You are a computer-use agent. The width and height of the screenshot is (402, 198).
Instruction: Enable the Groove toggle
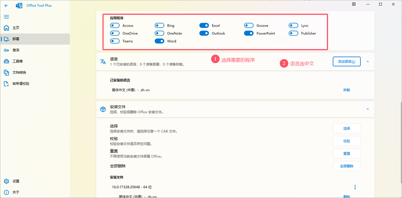249,25
